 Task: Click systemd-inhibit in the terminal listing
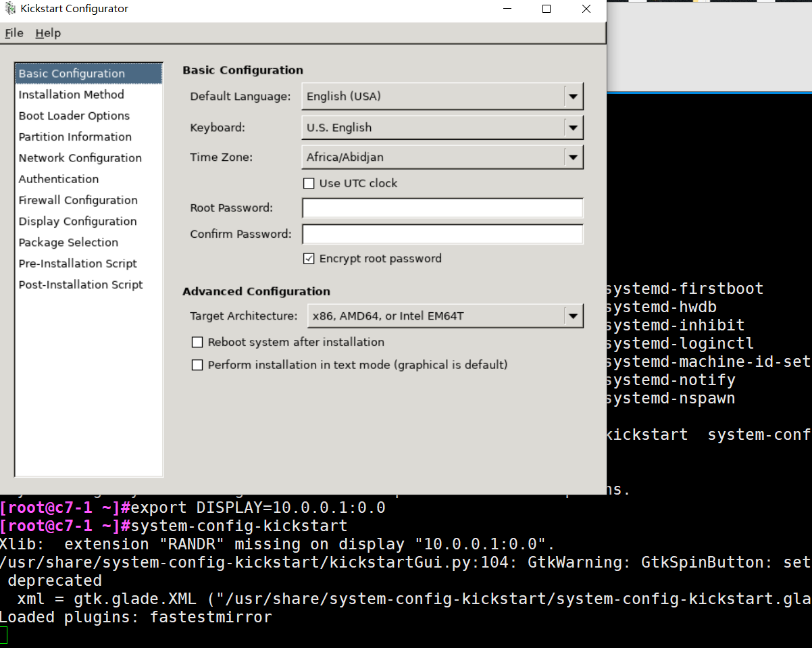coord(676,325)
